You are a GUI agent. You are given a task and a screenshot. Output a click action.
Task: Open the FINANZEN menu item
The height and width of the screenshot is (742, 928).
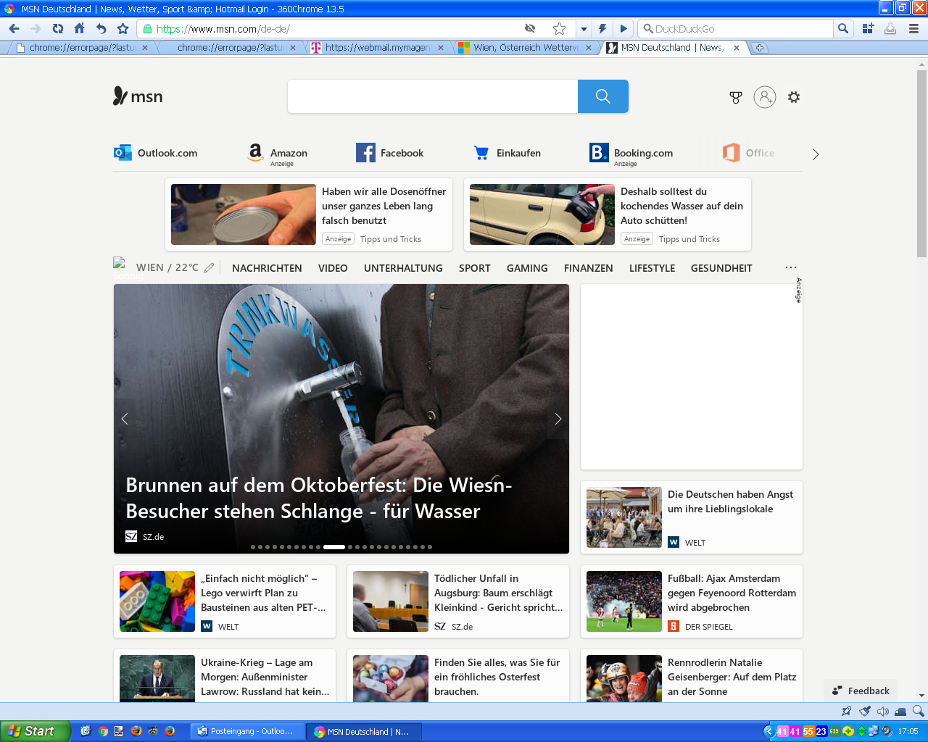coord(589,268)
